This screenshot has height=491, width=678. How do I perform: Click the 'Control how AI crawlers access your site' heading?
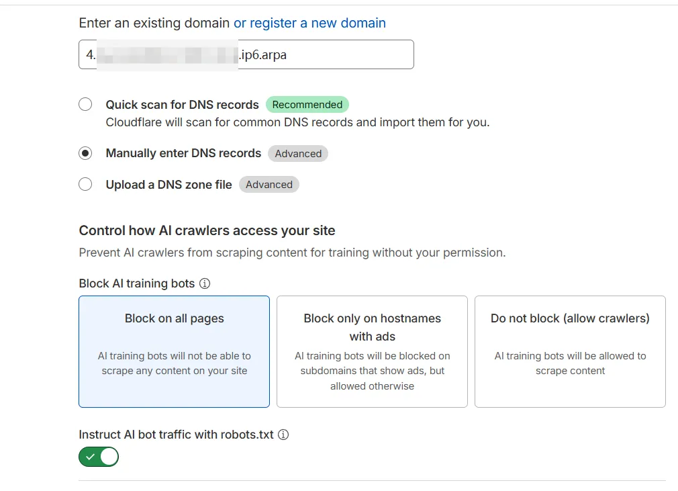[x=207, y=230]
